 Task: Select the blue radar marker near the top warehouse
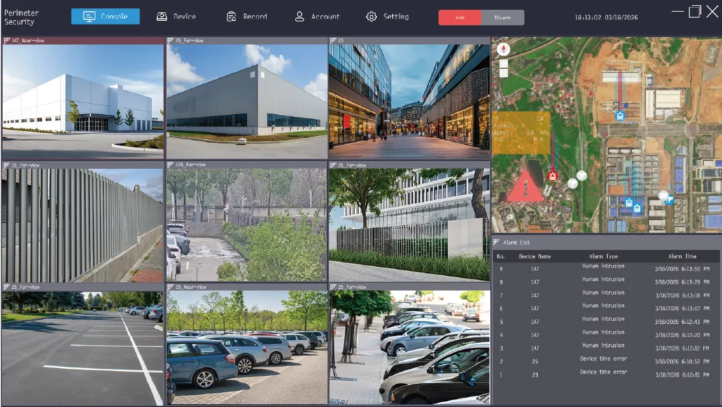[x=620, y=116]
